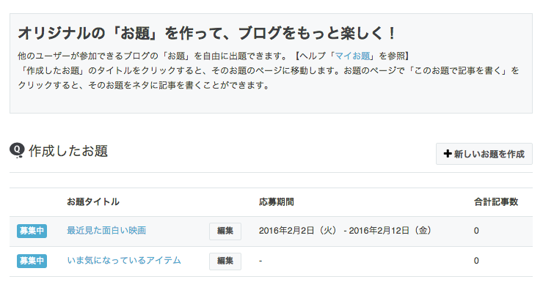
Task: Click the article count 0 for 最近見た面白い映画
Action: coord(476,231)
